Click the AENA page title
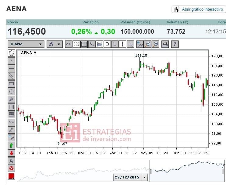The width and height of the screenshot is (226, 190). pyautogui.click(x=16, y=9)
